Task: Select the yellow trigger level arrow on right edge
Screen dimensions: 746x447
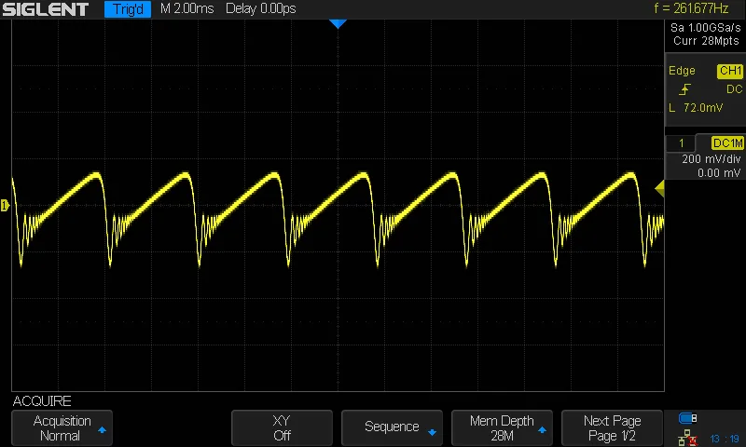Action: coord(659,189)
